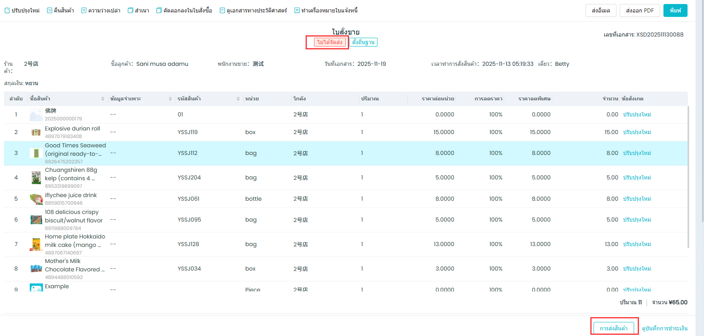704x336 pixels.
Task: Click the Explosive durian roll product thumbnail
Action: coord(36,132)
